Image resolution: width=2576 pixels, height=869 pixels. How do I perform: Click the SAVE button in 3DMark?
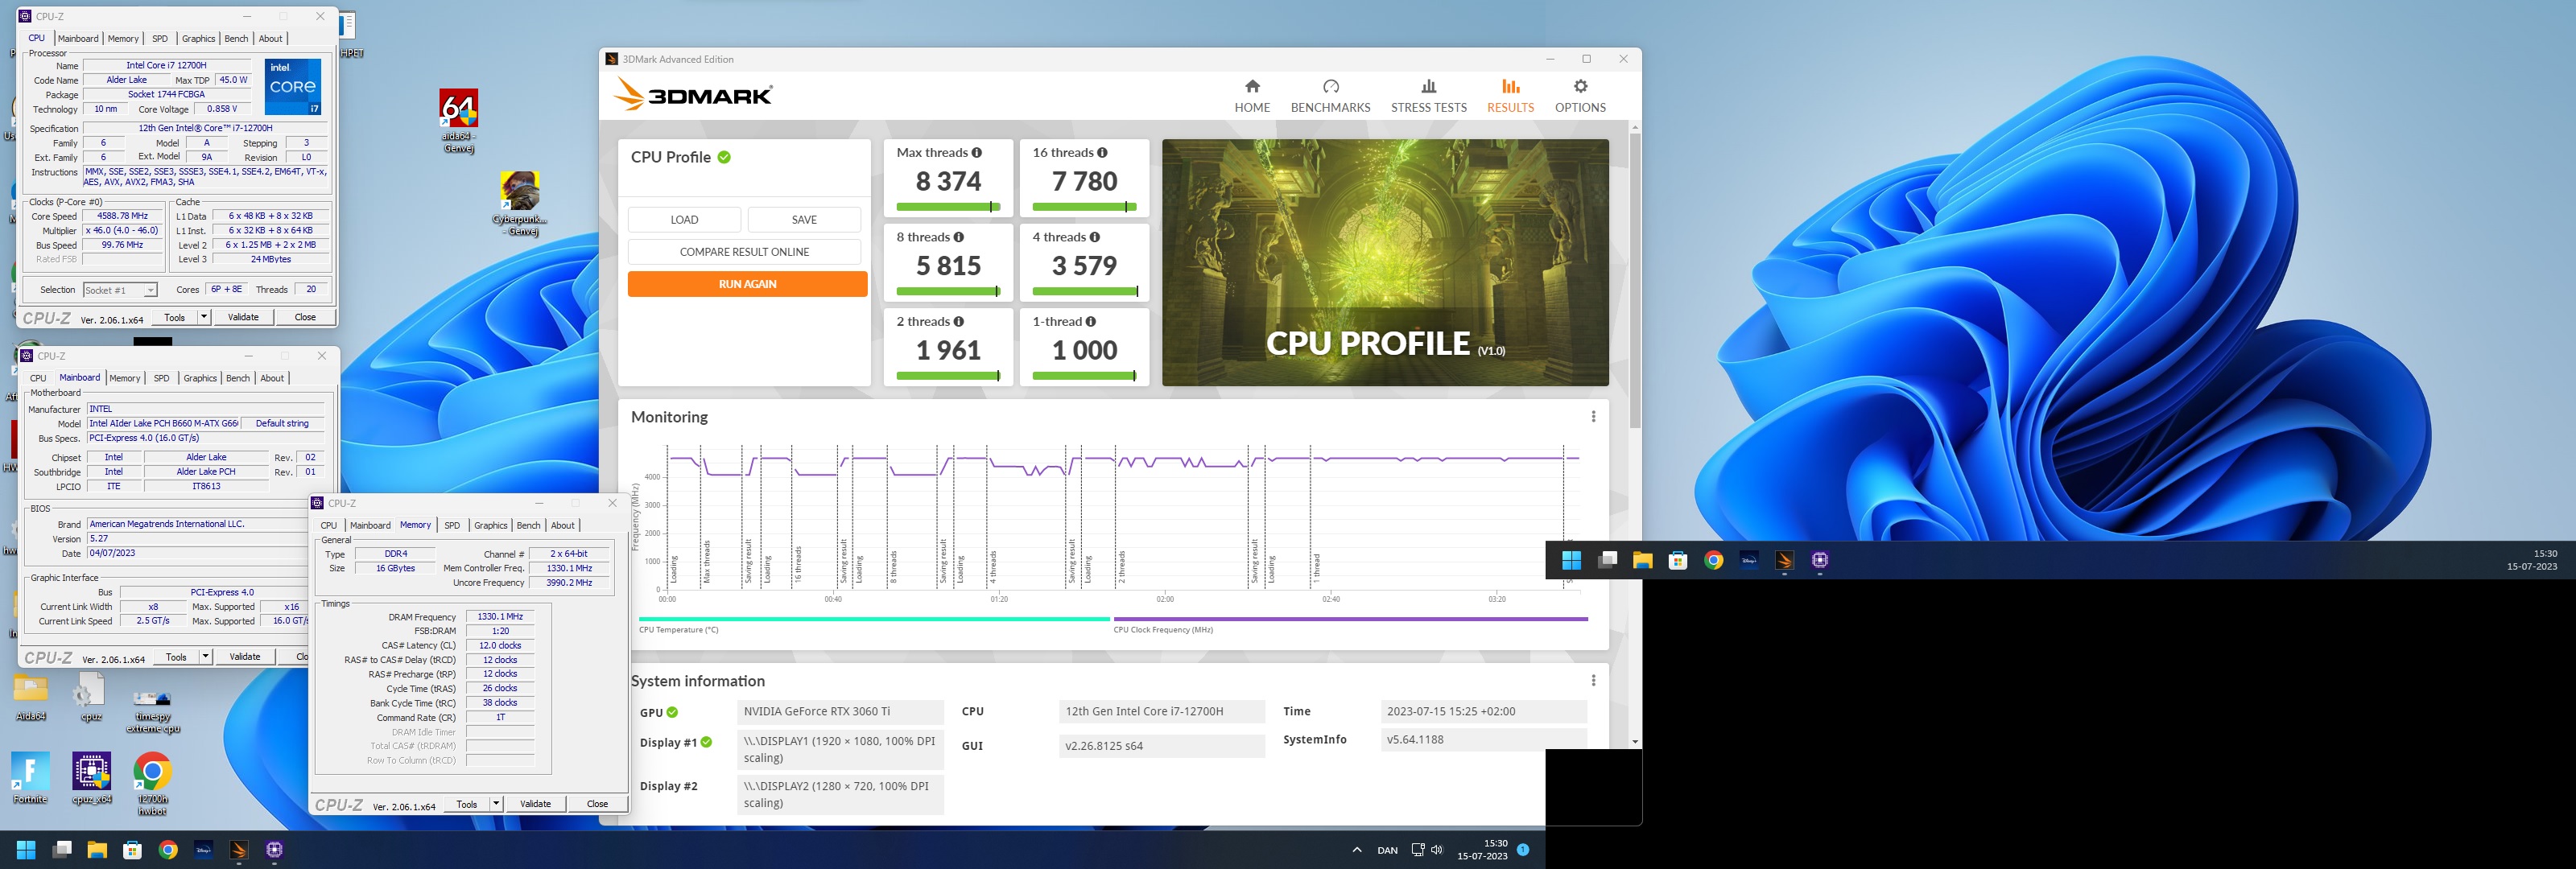[x=804, y=220]
